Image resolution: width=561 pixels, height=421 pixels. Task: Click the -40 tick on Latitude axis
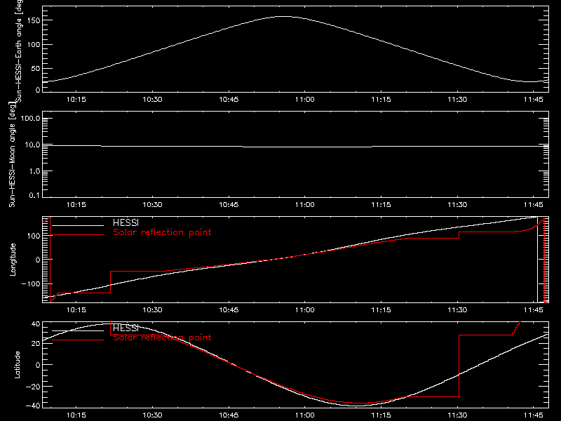pos(33,406)
